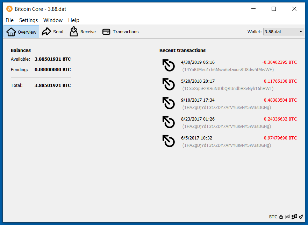Click the Bitcoin logo in the title bar

[9, 9]
